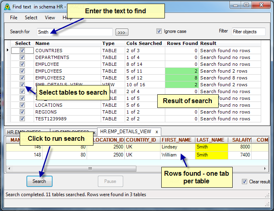This screenshot has height=211, width=274.
Task: Click the salary cell showing 8000
Action: coord(240,147)
